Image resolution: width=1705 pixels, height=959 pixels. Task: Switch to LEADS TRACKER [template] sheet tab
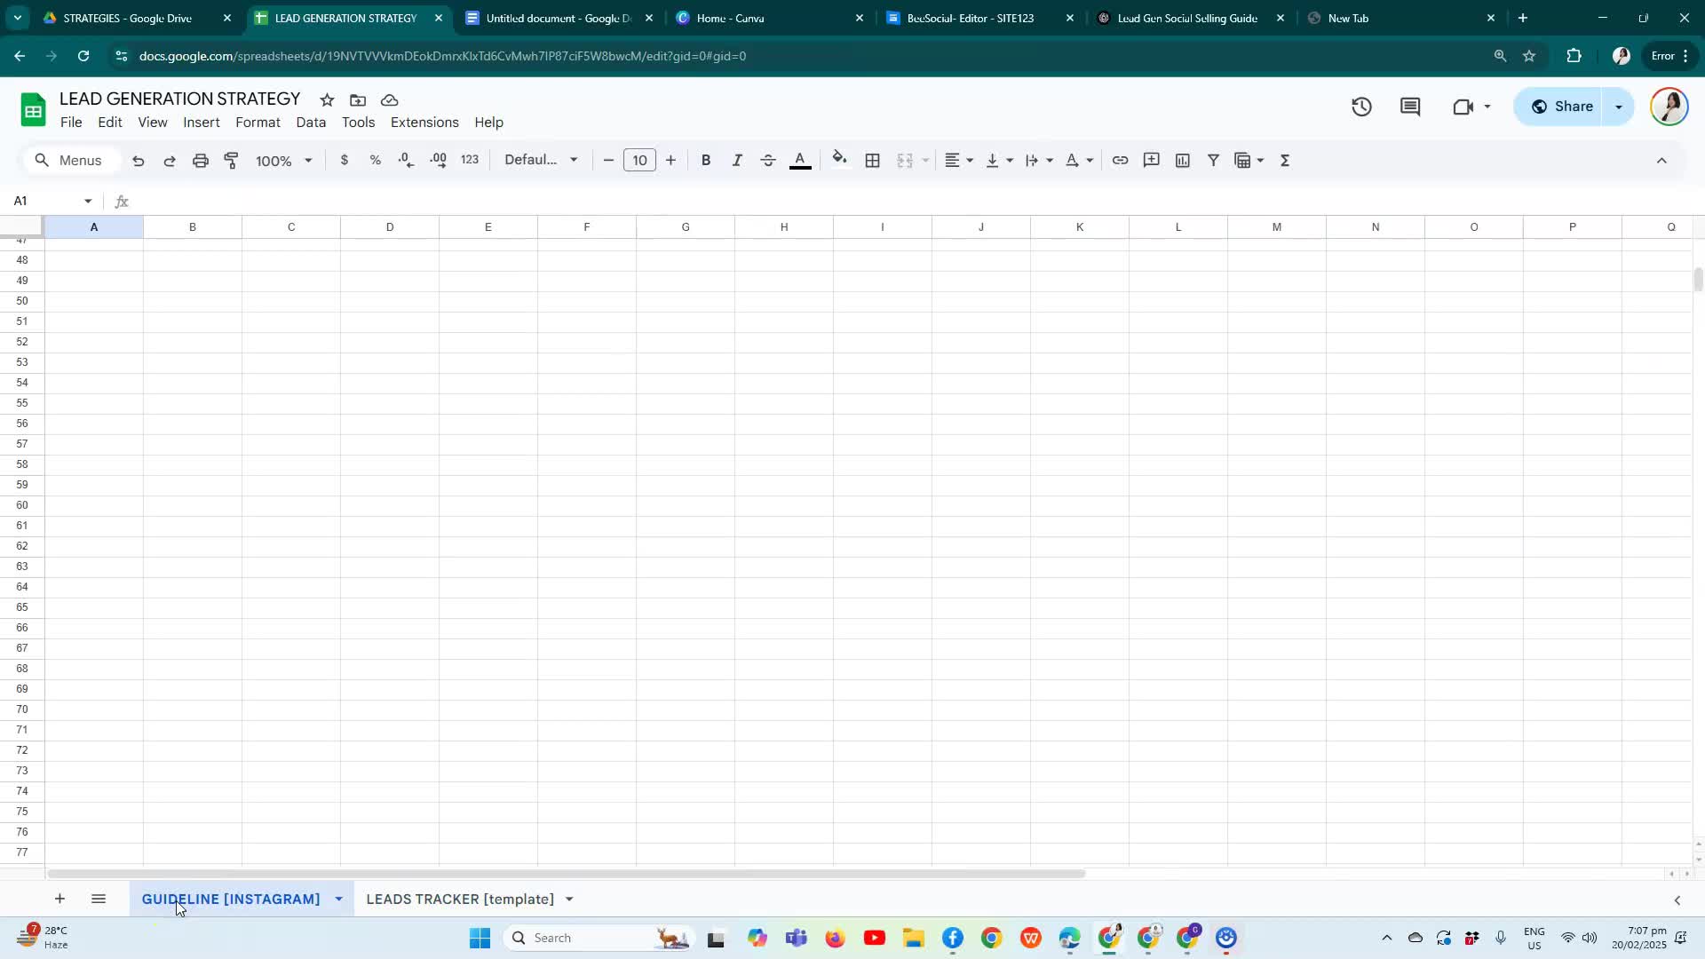[x=460, y=899]
